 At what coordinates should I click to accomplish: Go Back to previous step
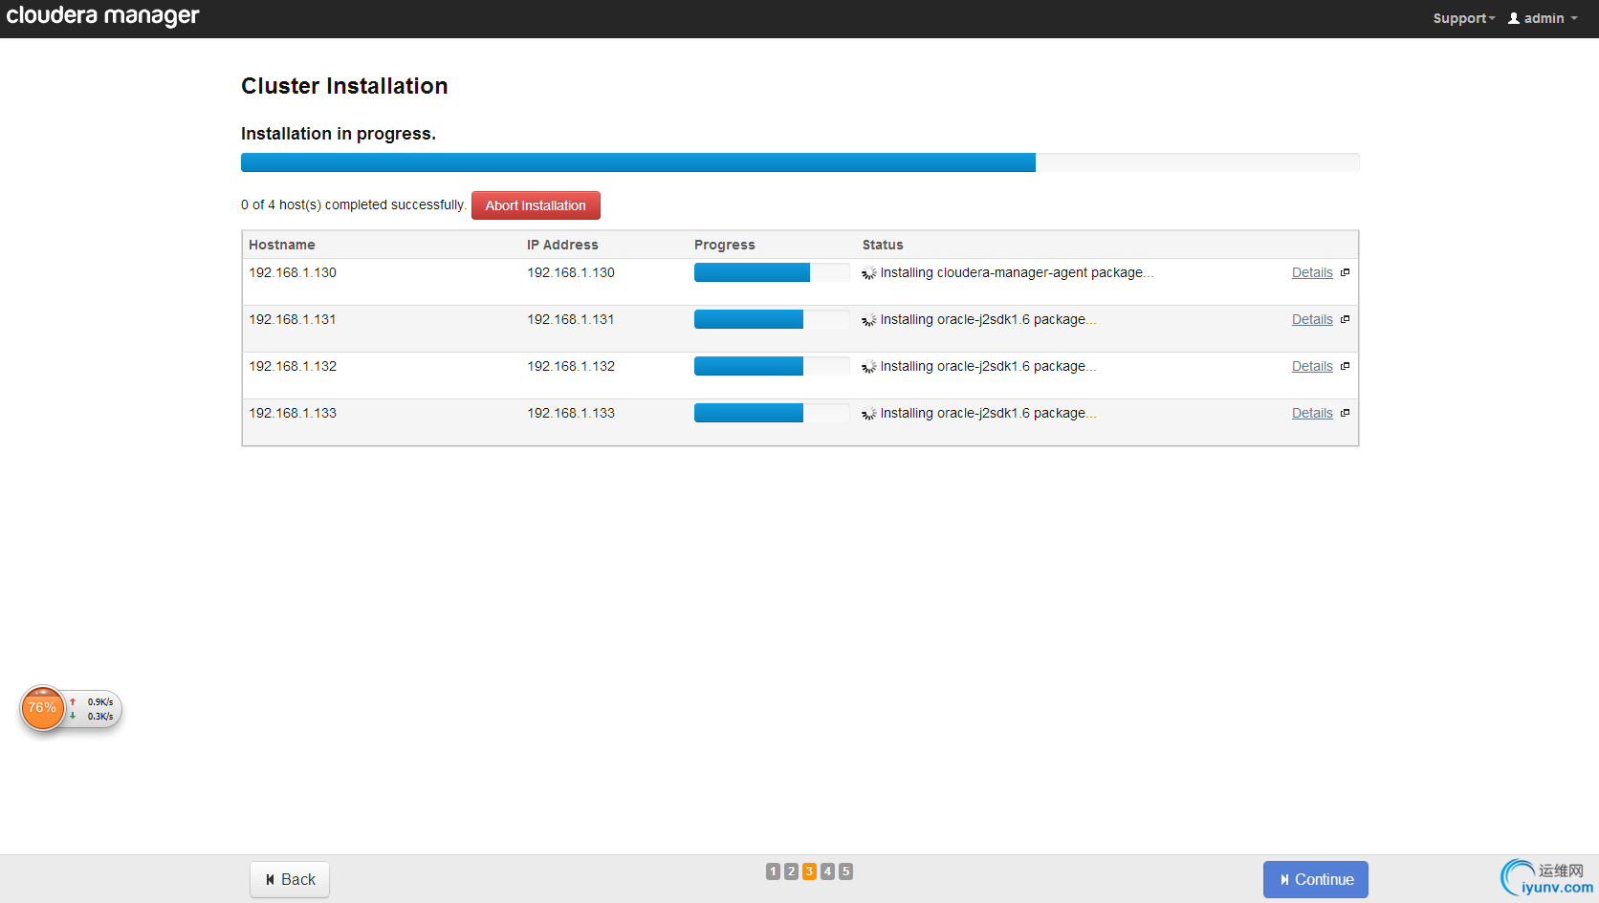point(290,879)
